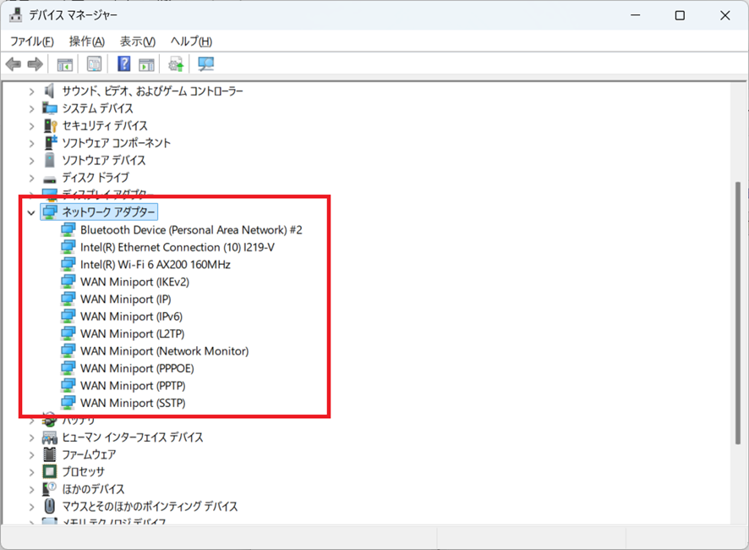
Task: Click the Properties toolbar icon
Action: pos(94,64)
